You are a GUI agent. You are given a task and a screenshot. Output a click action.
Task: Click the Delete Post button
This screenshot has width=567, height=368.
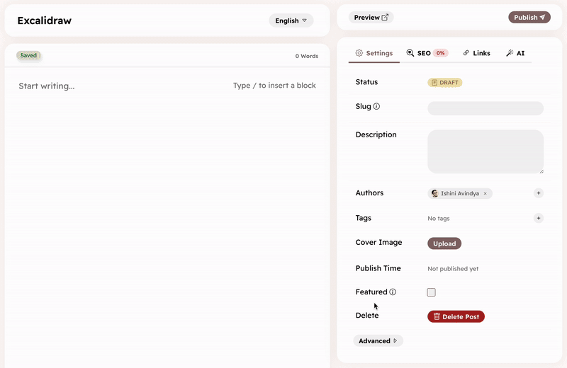click(456, 316)
